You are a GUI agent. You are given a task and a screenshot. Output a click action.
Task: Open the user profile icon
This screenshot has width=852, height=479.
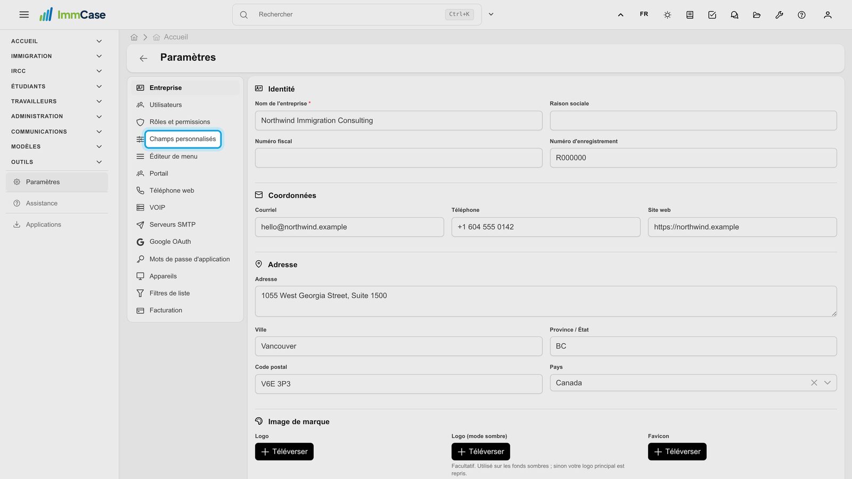pos(828,15)
